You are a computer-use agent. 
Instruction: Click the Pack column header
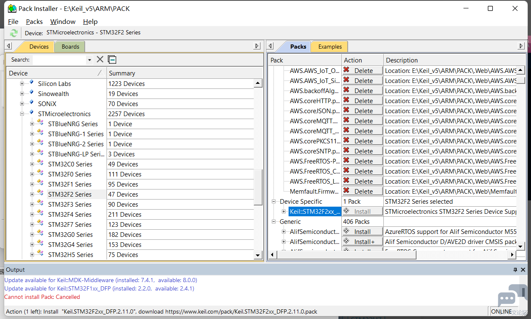305,60
